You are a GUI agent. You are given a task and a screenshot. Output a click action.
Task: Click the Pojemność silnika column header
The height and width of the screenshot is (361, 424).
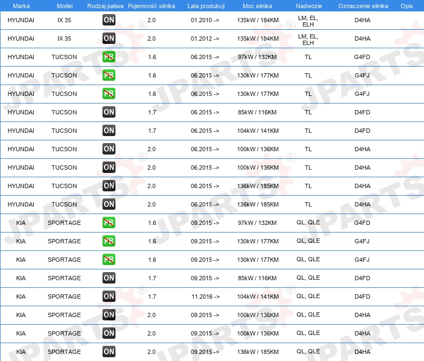(151, 6)
